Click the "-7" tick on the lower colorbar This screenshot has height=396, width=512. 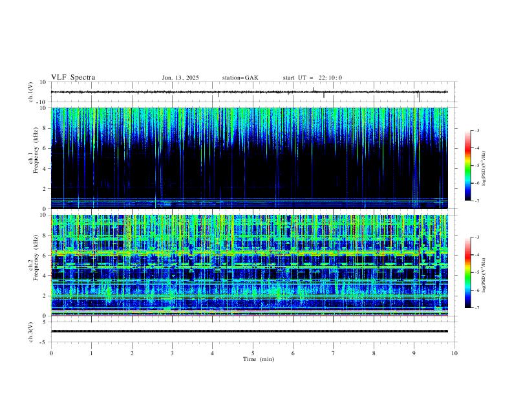(x=476, y=307)
